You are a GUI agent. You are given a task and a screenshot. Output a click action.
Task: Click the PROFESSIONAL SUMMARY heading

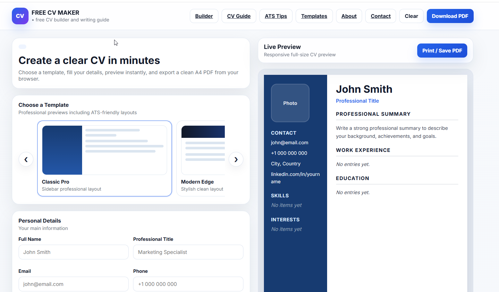[x=373, y=114]
